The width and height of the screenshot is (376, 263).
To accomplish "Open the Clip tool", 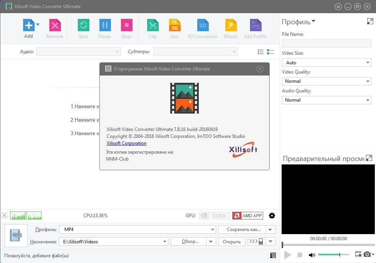I will click(x=153, y=25).
